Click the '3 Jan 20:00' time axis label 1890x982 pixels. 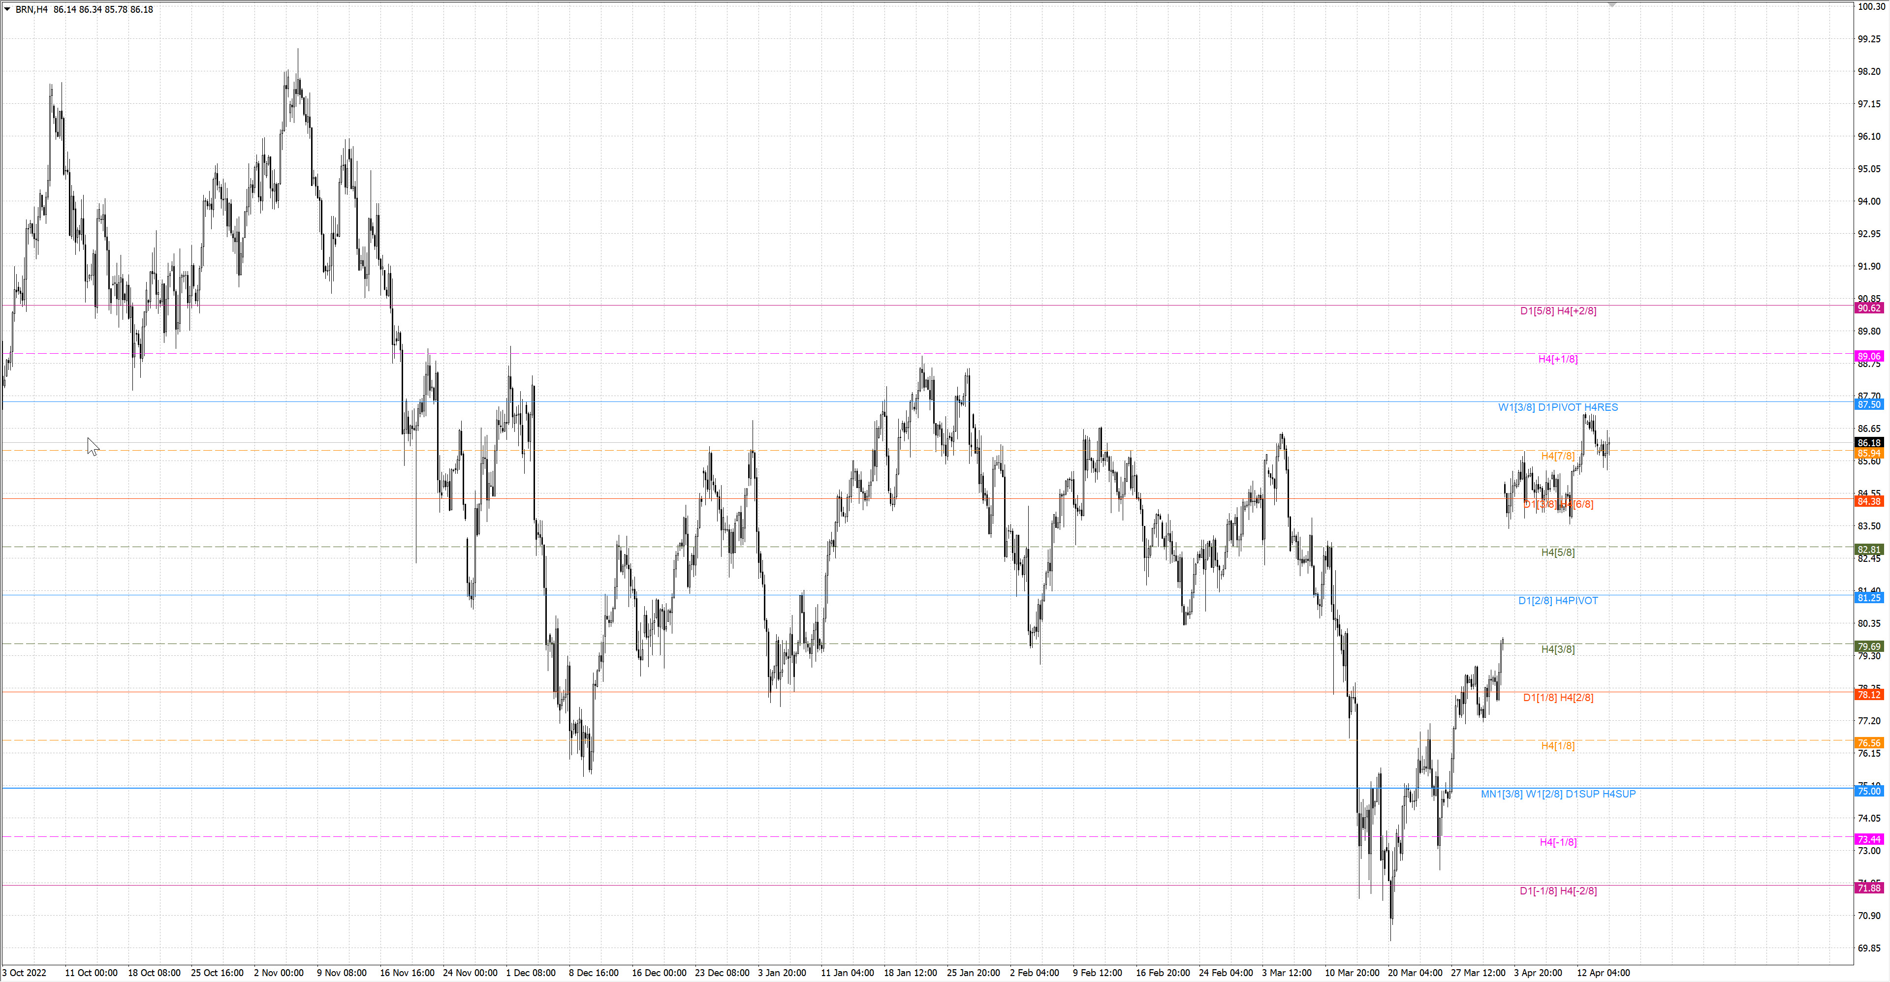pyautogui.click(x=782, y=973)
